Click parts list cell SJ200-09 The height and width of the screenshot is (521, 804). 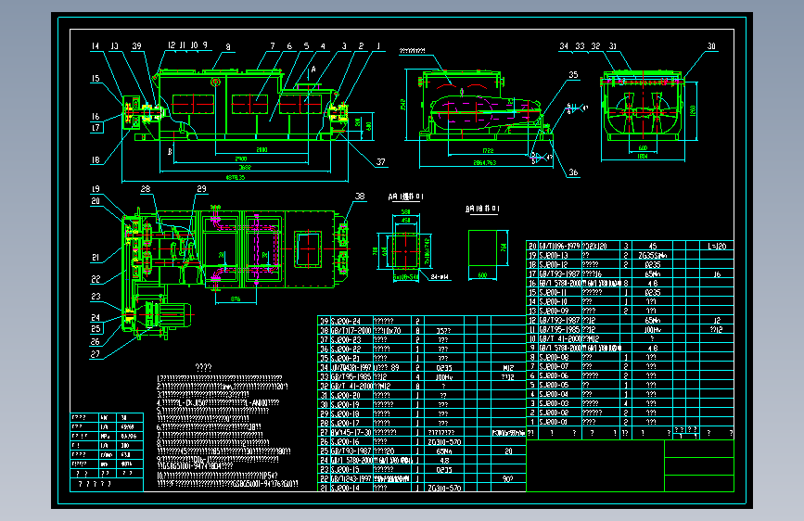pyautogui.click(x=554, y=311)
